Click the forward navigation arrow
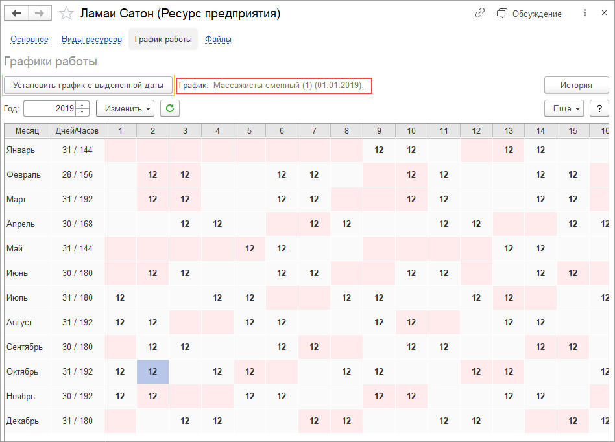This screenshot has height=442, width=615. pos(40,14)
